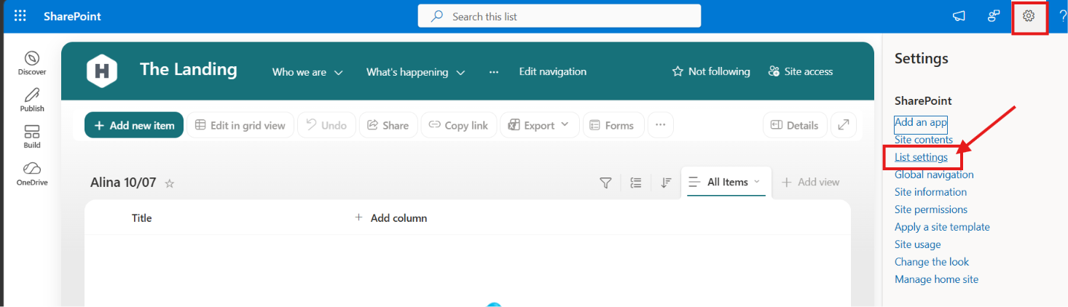Favorite the Alina 10/07 list star
Screen dimensions: 1068x307
tap(170, 183)
